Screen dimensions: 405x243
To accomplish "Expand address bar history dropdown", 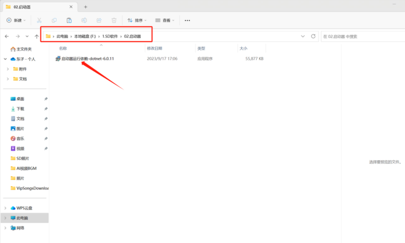I will 303,36.
